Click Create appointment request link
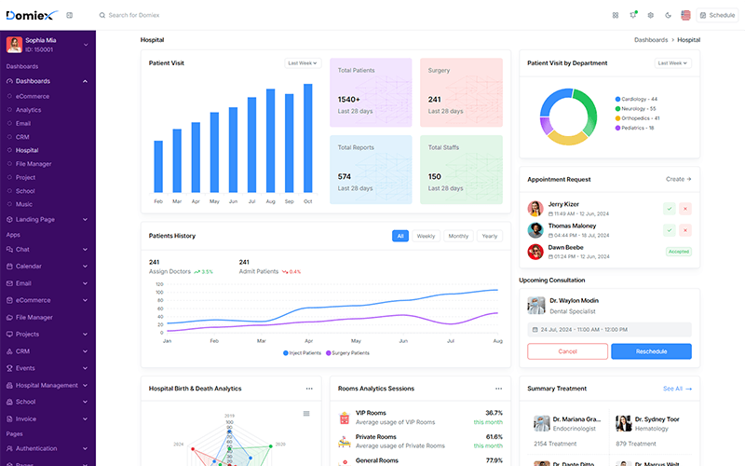This screenshot has width=745, height=466. (x=679, y=179)
